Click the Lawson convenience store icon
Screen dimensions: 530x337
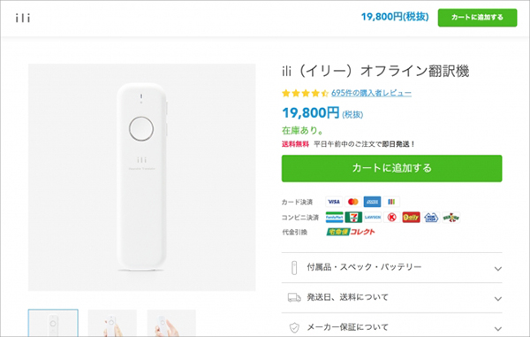[373, 218]
